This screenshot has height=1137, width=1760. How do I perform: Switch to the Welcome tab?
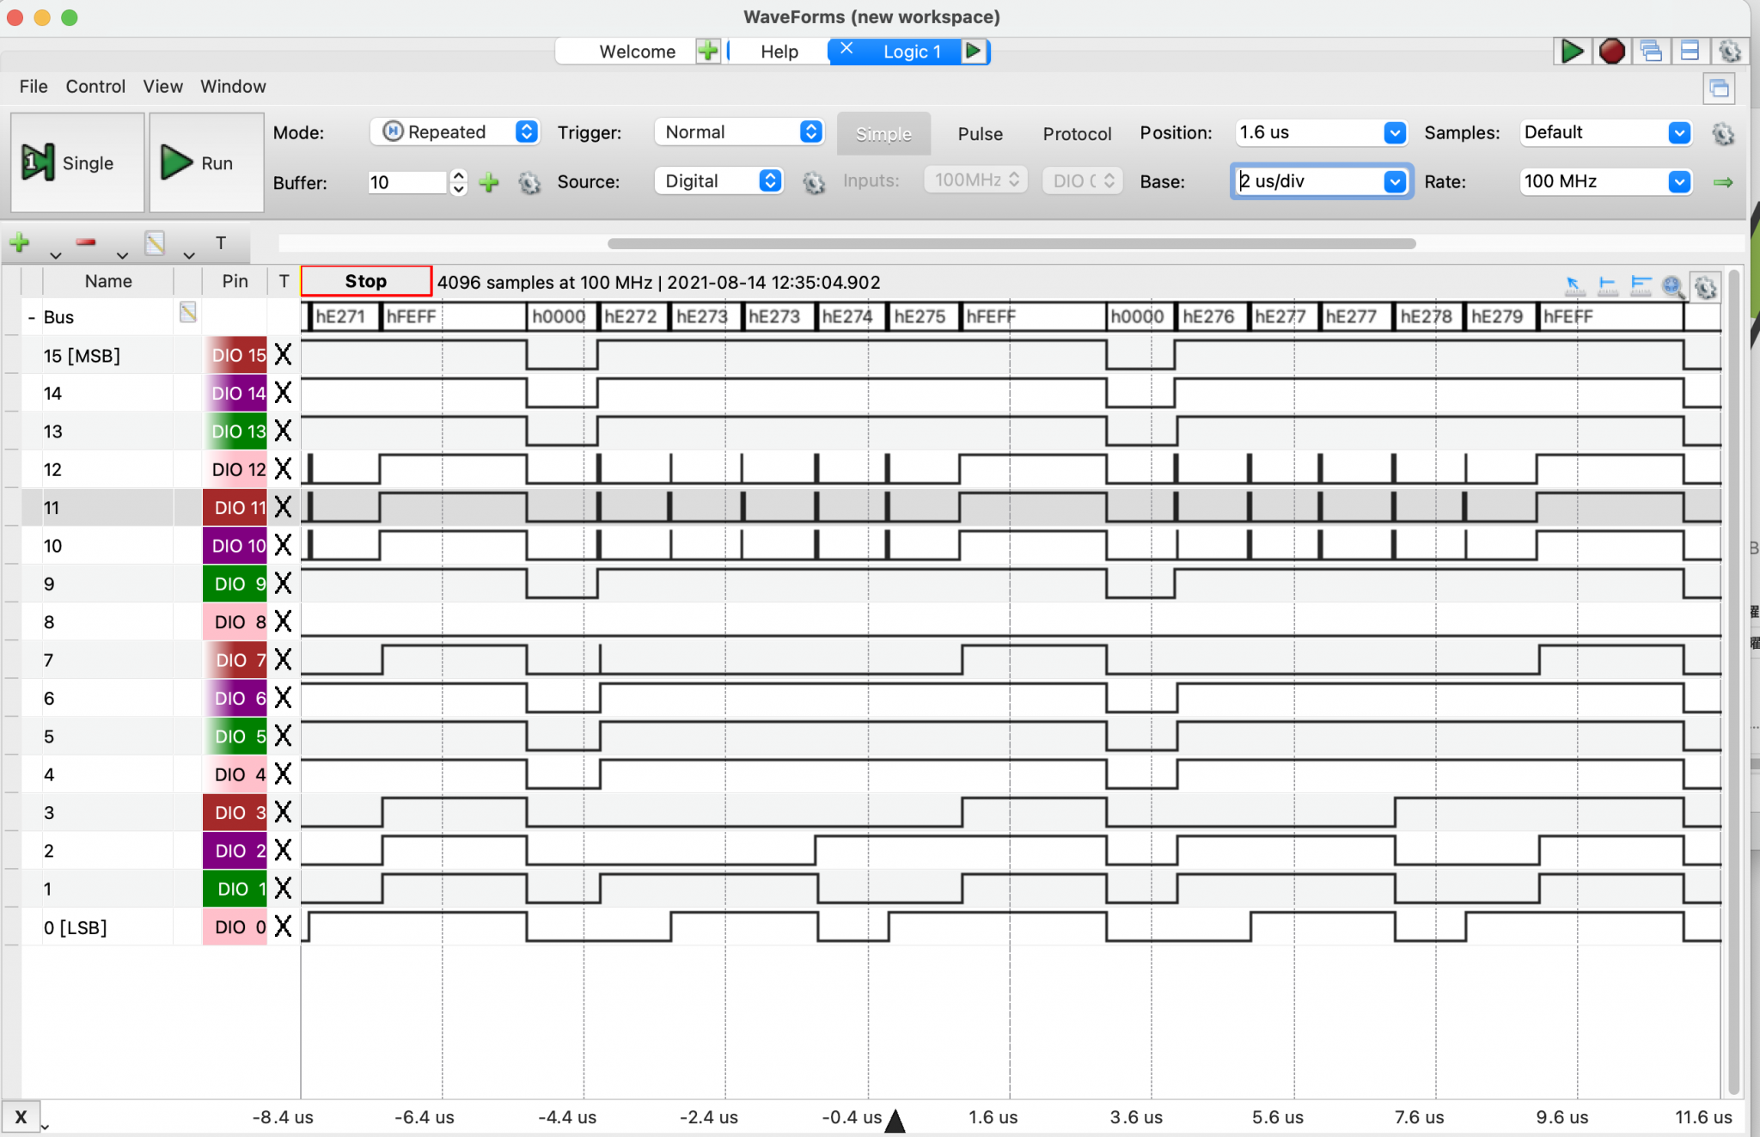tap(637, 52)
